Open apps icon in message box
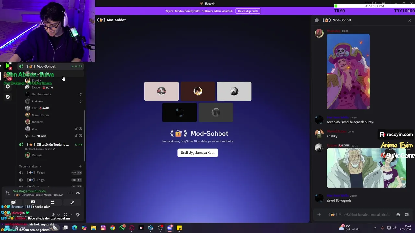This screenshot has height=233, width=415. point(407,215)
